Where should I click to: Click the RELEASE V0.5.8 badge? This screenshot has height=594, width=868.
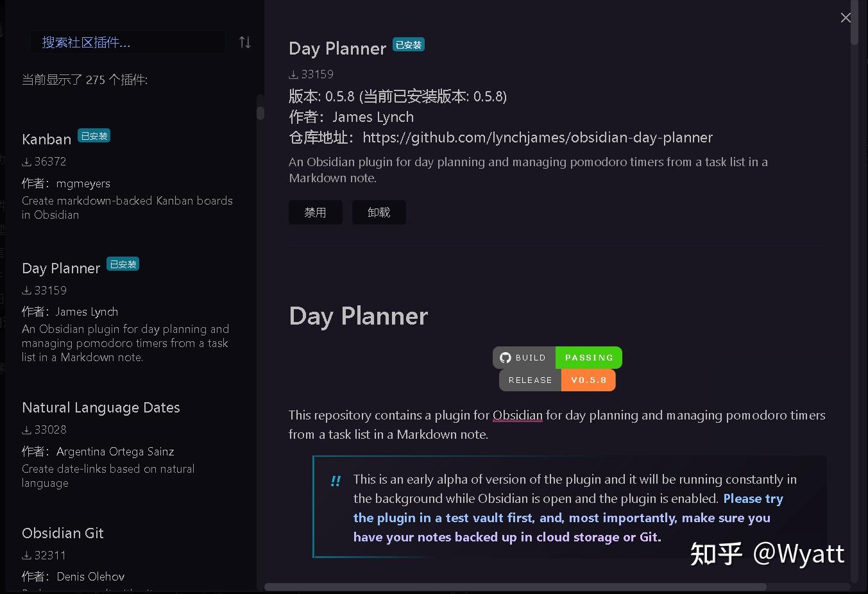pos(557,380)
